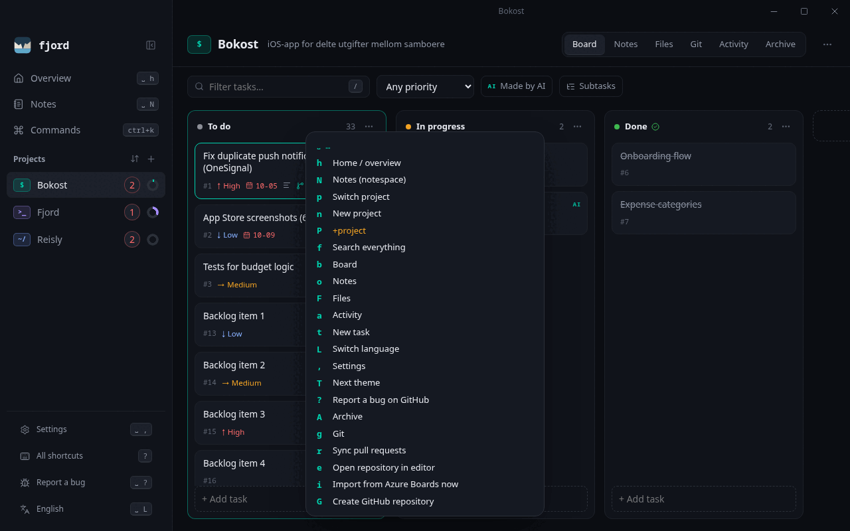Sort projects with the arrows icon
Viewport: 850px width, 531px height.
coord(135,159)
